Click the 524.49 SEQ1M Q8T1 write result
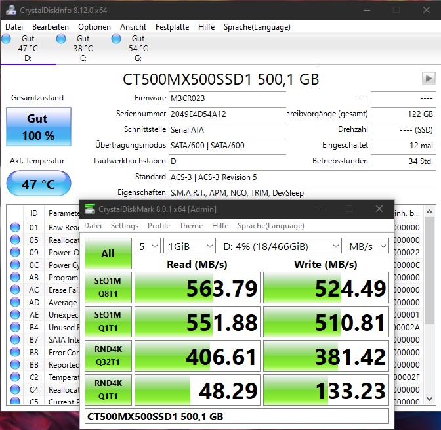Image resolution: width=441 pixels, height=430 pixels. coord(326,288)
